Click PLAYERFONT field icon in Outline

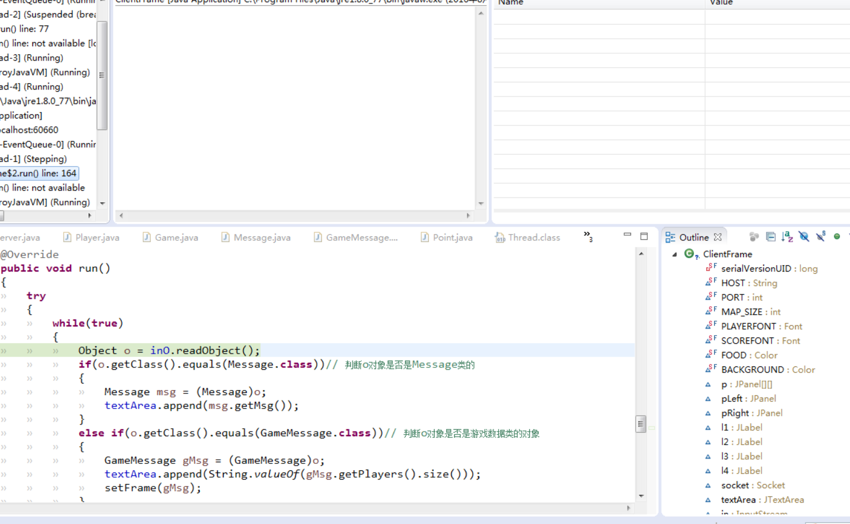click(711, 326)
